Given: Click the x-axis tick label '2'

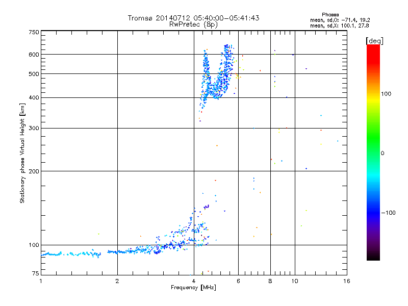Looking at the screenshot, I should click(x=117, y=281).
